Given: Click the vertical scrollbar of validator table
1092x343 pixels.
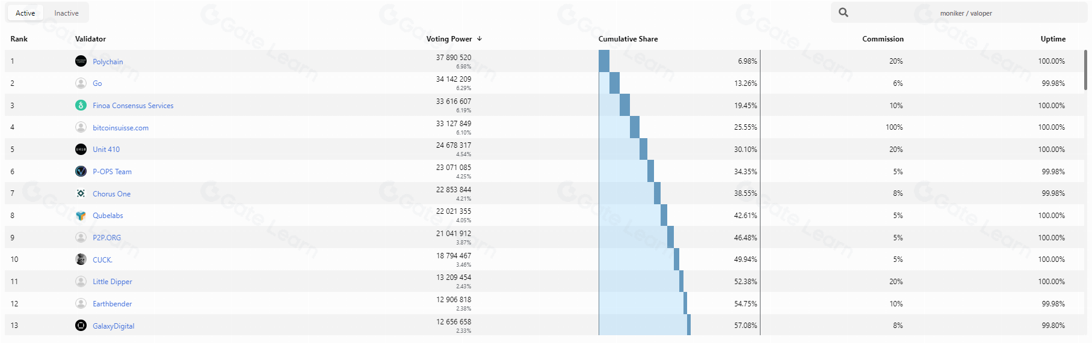Looking at the screenshot, I should (1085, 70).
